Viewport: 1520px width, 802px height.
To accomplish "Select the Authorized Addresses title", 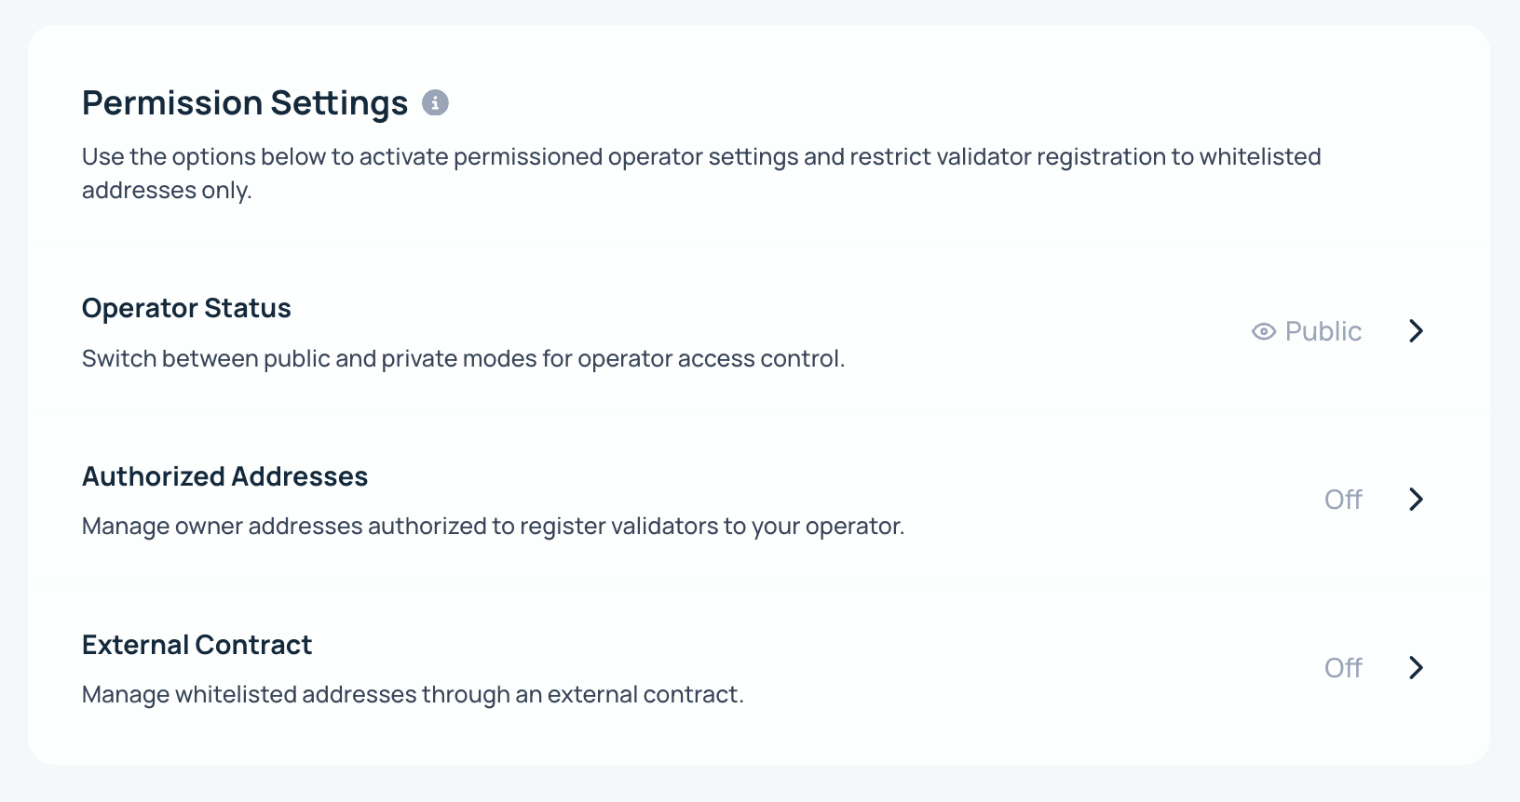I will pyautogui.click(x=224, y=476).
